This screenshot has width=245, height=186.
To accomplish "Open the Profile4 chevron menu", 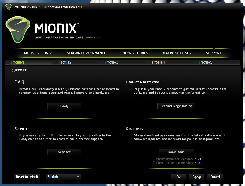I will [149, 63].
